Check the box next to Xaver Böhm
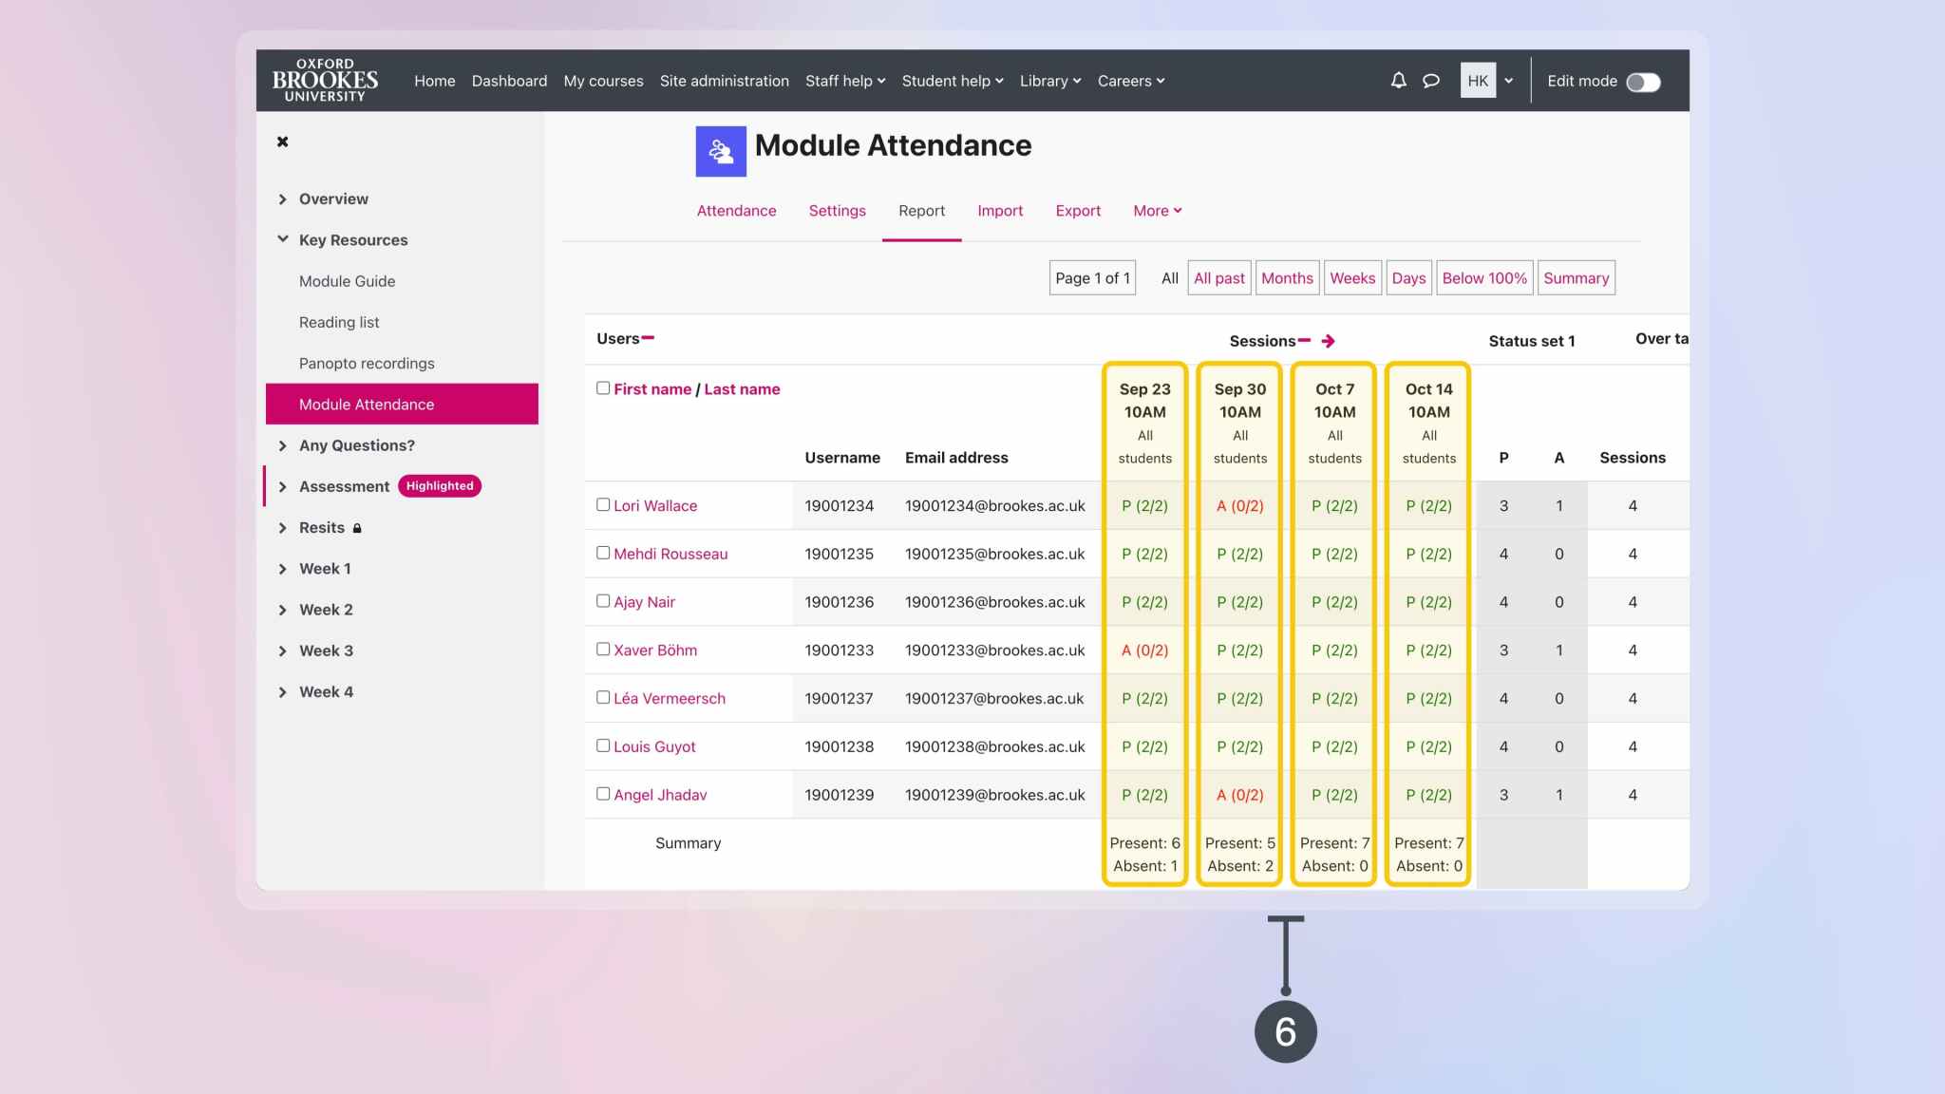Viewport: 1945px width, 1094px height. (x=603, y=649)
